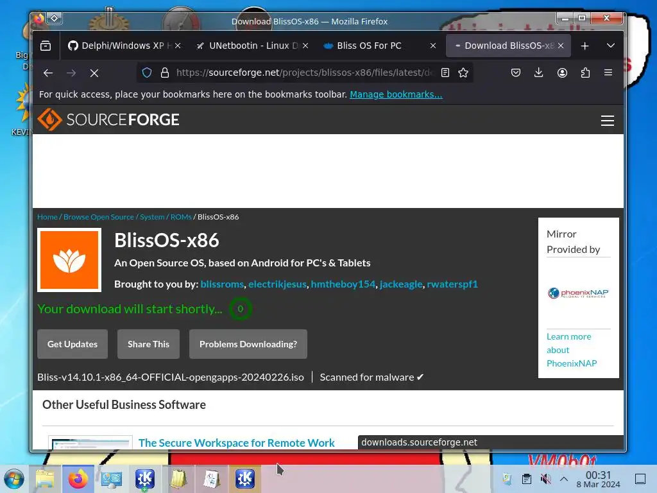Expand hidden system tray icons
The image size is (657, 493).
564,479
